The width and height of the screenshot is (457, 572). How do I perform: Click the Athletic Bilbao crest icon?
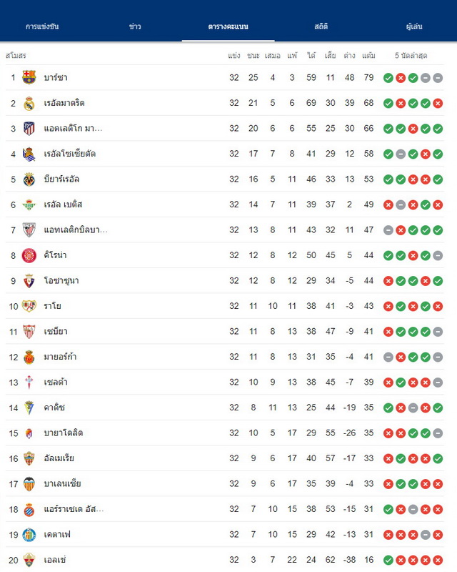[x=29, y=230]
